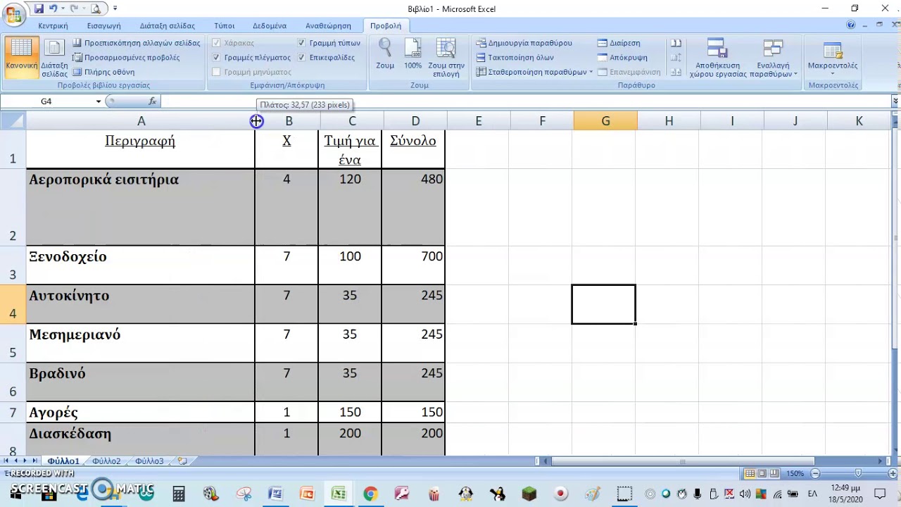The height and width of the screenshot is (507, 901).
Task: Select row 3 header
Action: pos(13,265)
